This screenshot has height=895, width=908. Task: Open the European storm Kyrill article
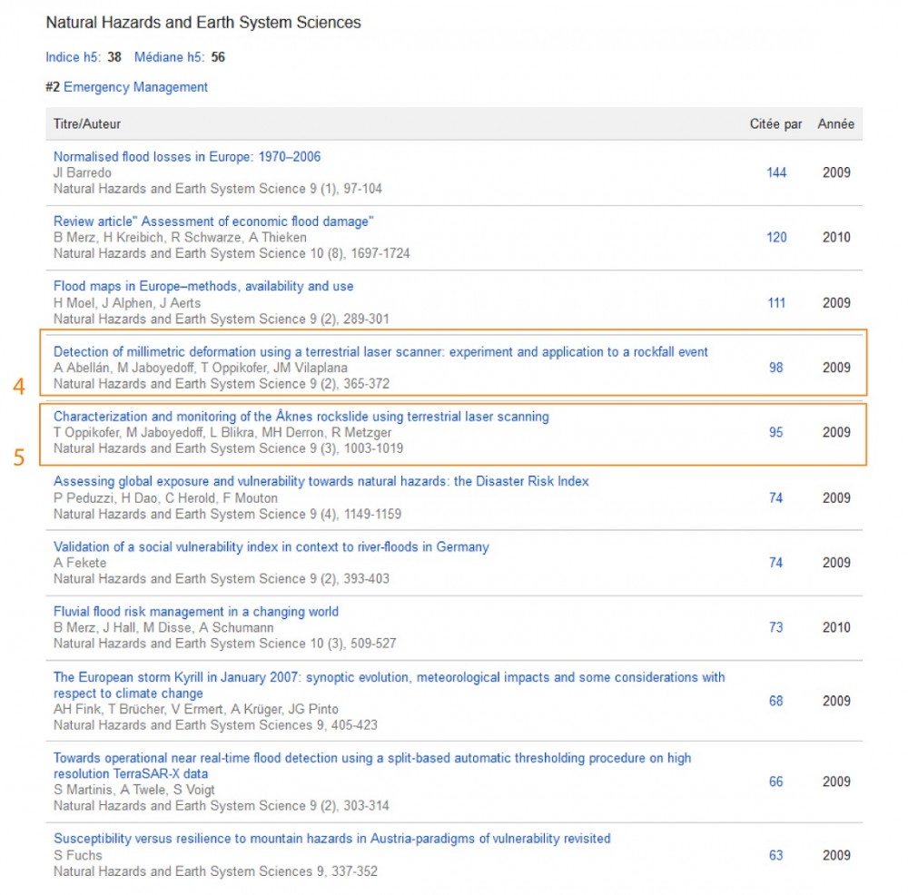pyautogui.click(x=389, y=677)
